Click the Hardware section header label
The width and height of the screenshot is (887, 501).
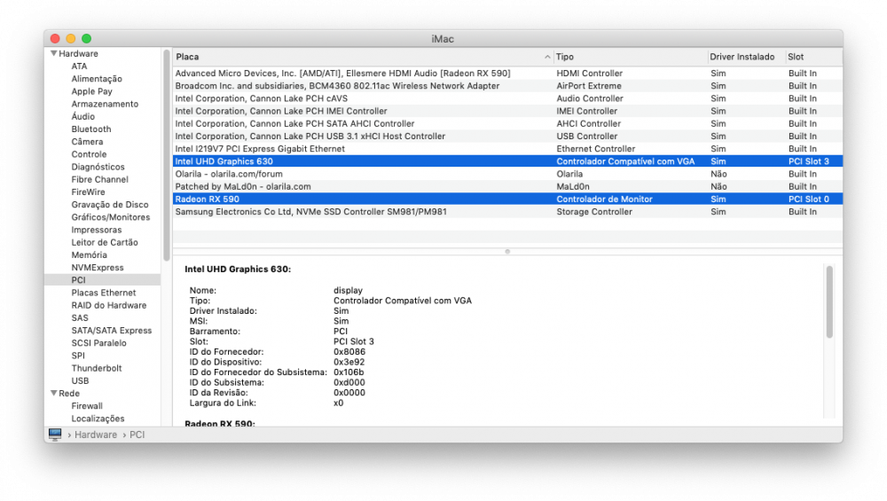pyautogui.click(x=78, y=54)
